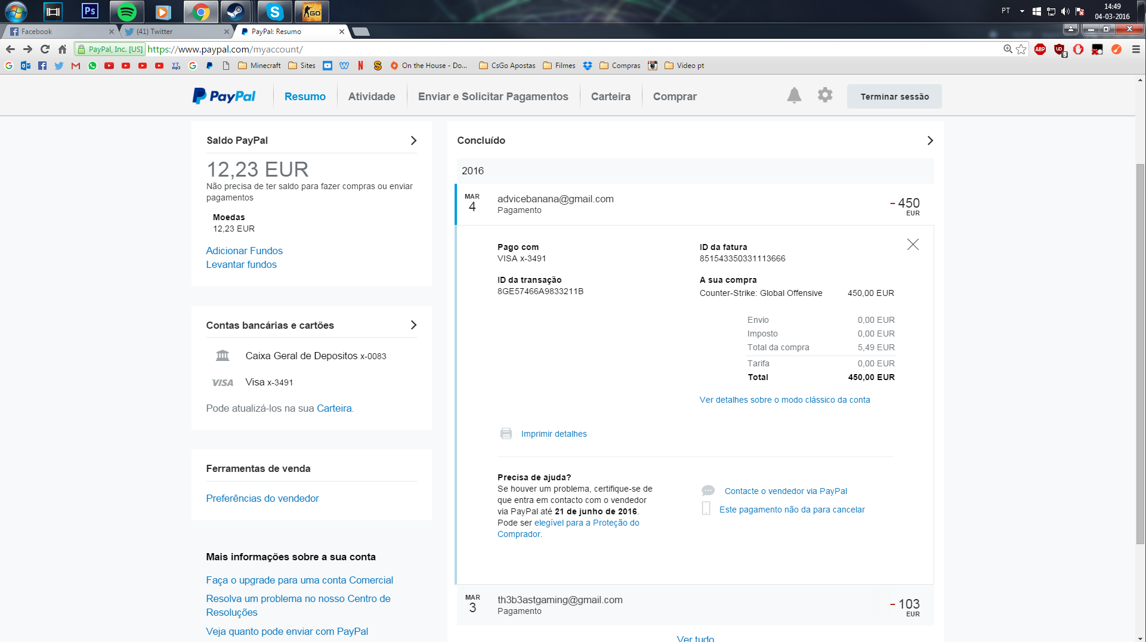Image resolution: width=1146 pixels, height=642 pixels.
Task: Expand the Saldo PayPal section arrow
Action: pos(413,141)
